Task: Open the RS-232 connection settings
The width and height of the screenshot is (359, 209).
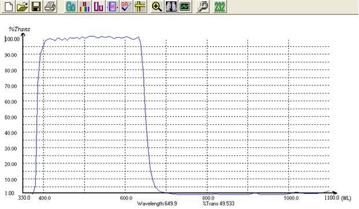Action: point(220,6)
